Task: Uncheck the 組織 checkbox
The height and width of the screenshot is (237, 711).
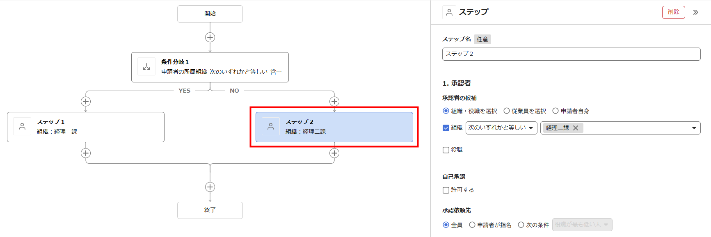Action: [x=446, y=128]
